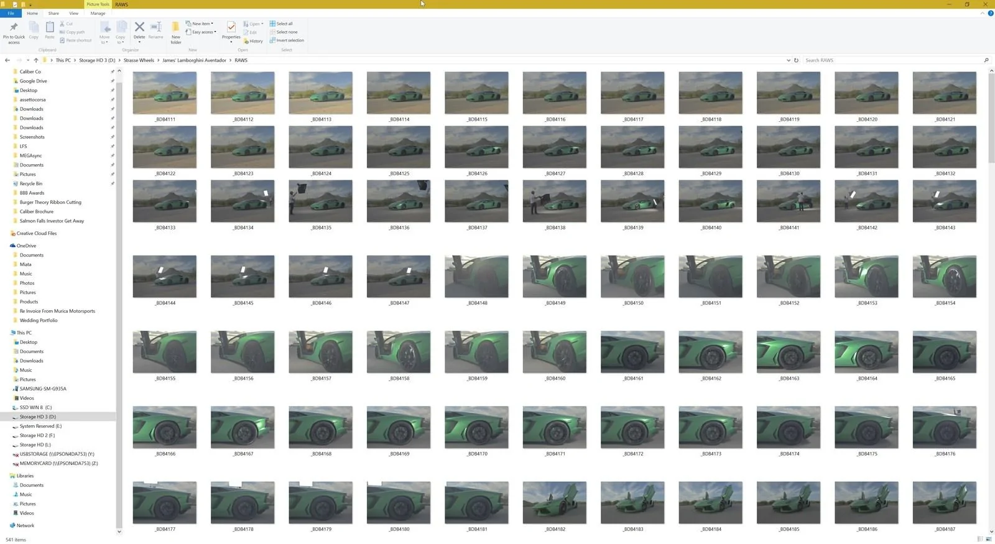Click the Paste icon in Clipboard group
Image resolution: width=995 pixels, height=544 pixels.
pos(50,27)
